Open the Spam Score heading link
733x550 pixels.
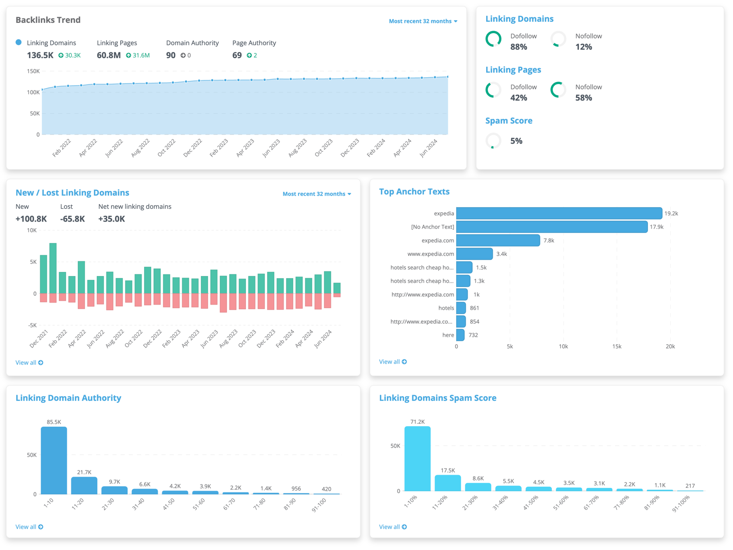[x=509, y=121]
